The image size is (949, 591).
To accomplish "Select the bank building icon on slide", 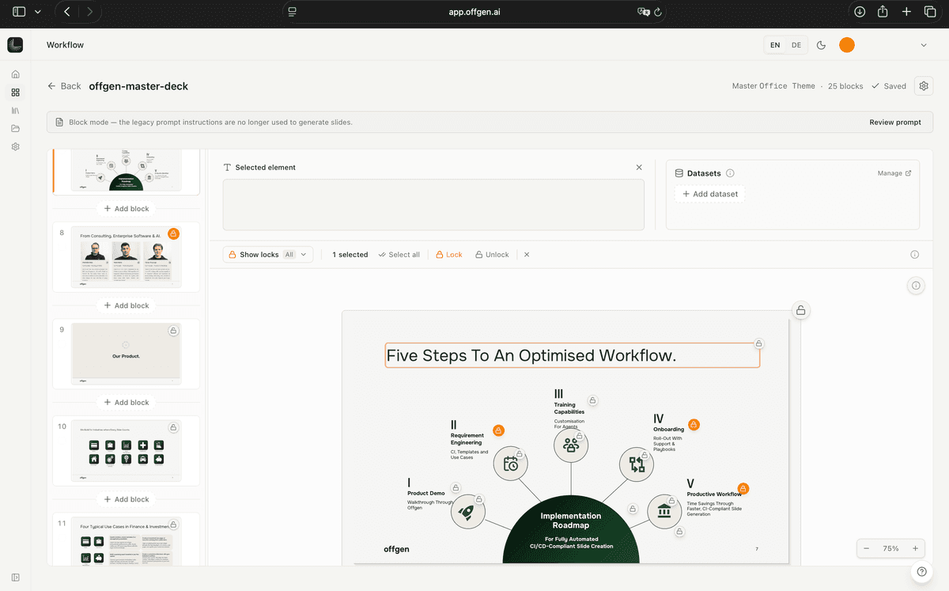I will pyautogui.click(x=664, y=512).
